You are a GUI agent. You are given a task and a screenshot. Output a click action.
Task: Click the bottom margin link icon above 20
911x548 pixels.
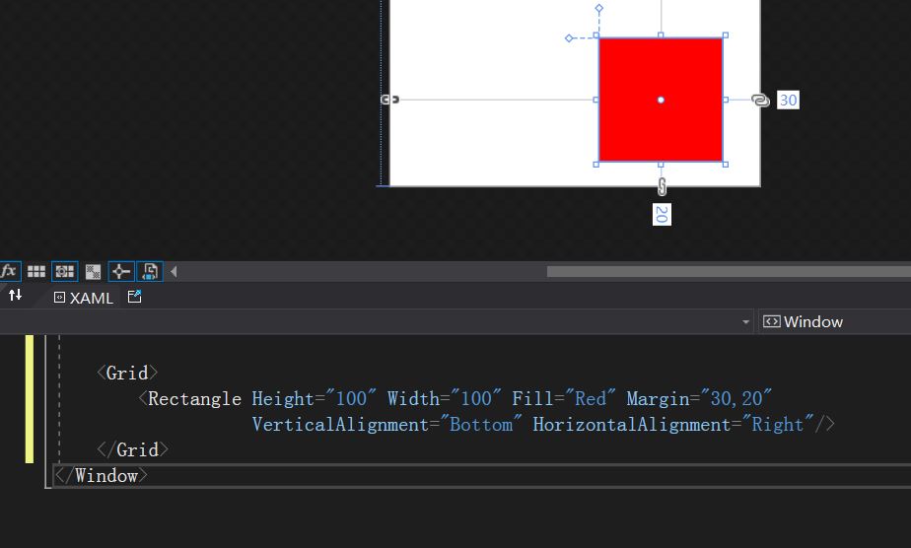pos(662,187)
